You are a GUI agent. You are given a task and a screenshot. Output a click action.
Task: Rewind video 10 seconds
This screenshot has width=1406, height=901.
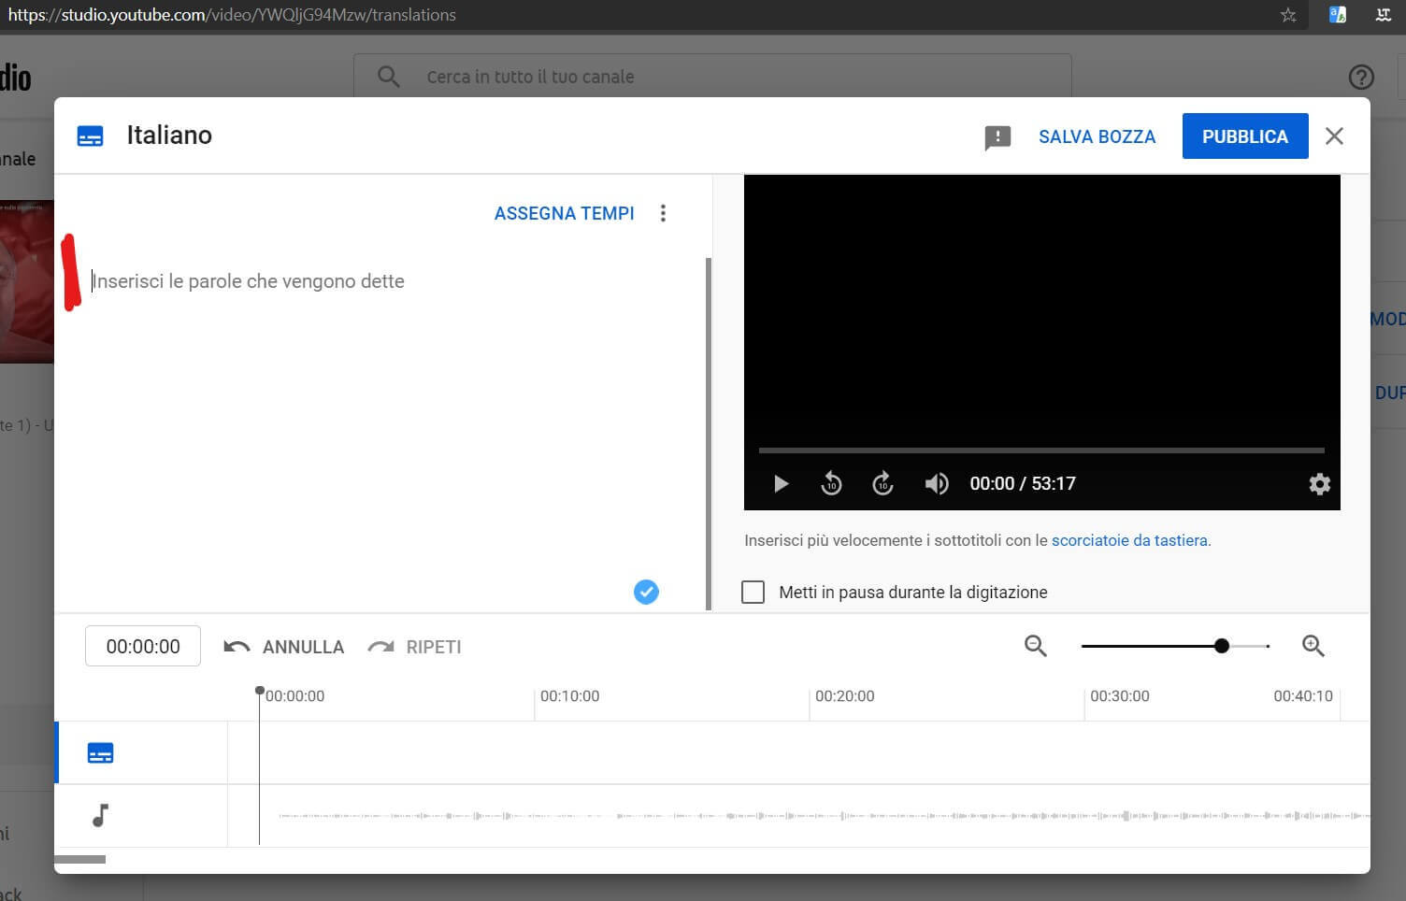click(x=831, y=484)
